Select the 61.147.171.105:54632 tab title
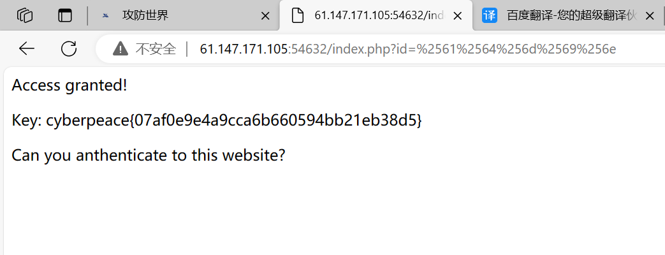 click(x=379, y=16)
